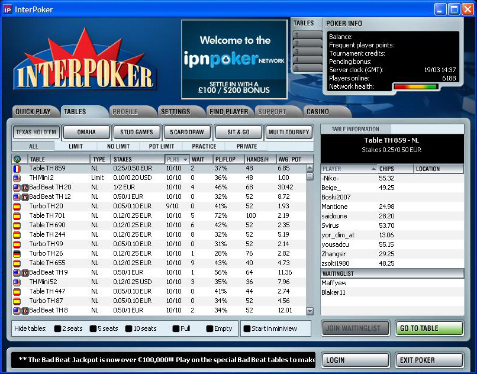Click the bad beat badge on Bad Beat TH 8

(x=25, y=311)
